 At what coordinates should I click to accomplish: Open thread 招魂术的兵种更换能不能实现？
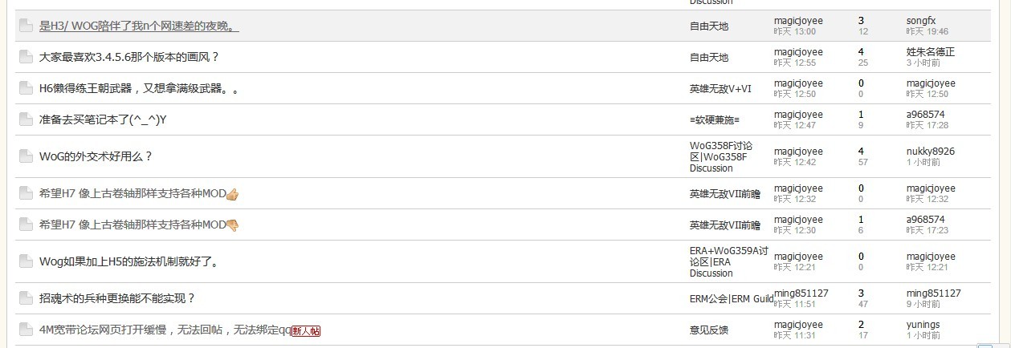[117, 298]
